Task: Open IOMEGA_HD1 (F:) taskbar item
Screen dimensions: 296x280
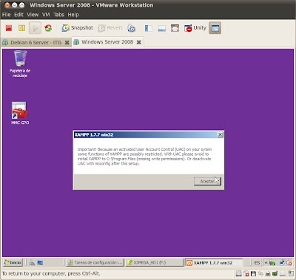Action: pyautogui.click(x=154, y=262)
